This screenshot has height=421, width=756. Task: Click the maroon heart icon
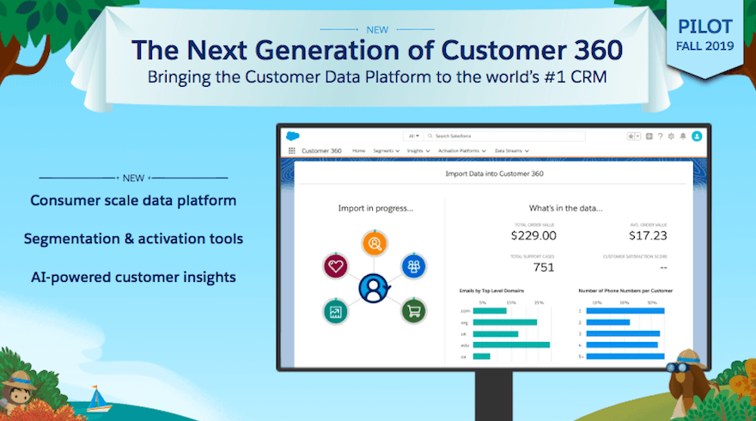[x=336, y=265]
